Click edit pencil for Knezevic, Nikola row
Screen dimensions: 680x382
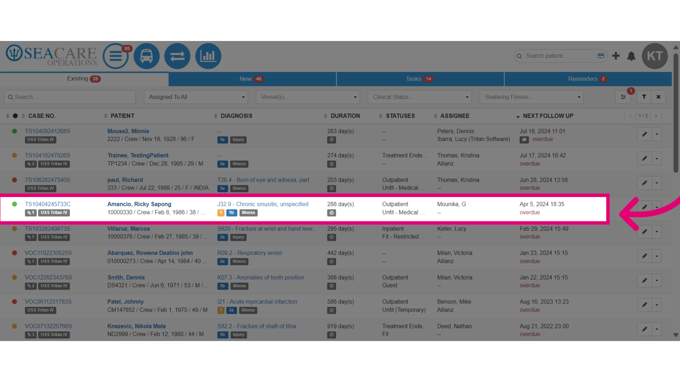click(645, 329)
